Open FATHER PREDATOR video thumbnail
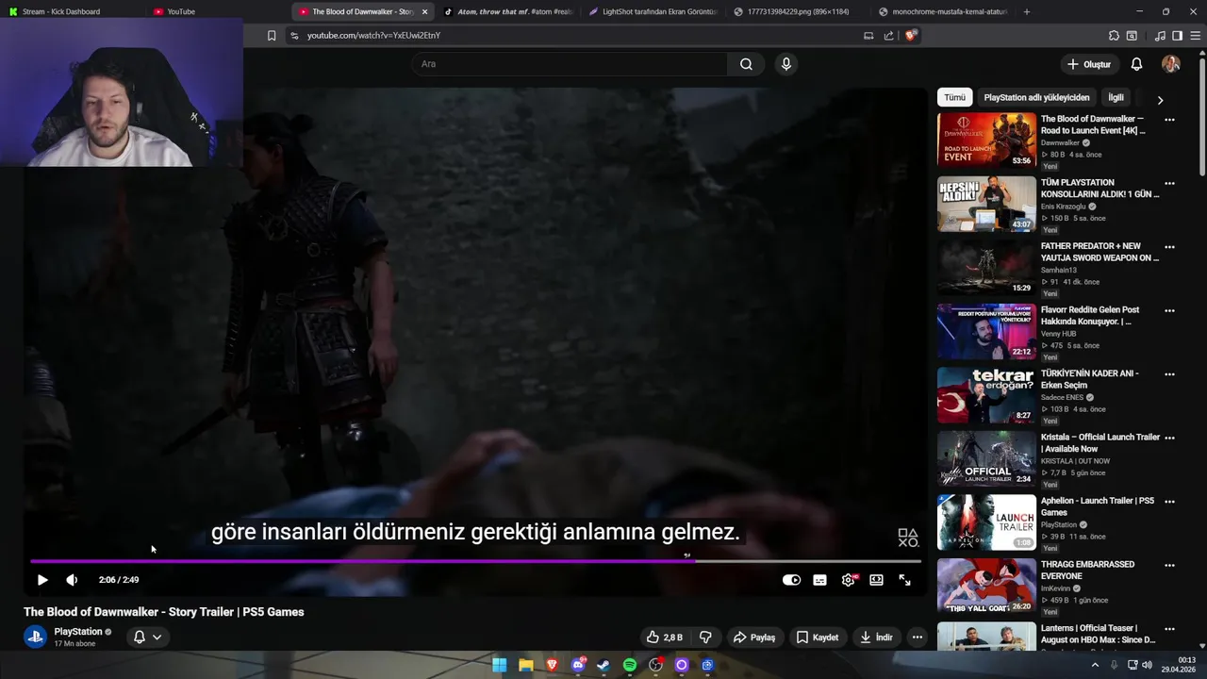Screen dimensions: 1207x679 [986, 268]
